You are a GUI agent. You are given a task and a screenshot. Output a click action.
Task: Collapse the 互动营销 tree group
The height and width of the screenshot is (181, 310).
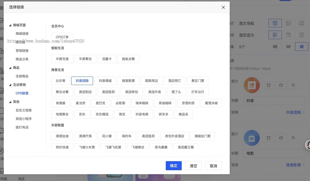10,85
